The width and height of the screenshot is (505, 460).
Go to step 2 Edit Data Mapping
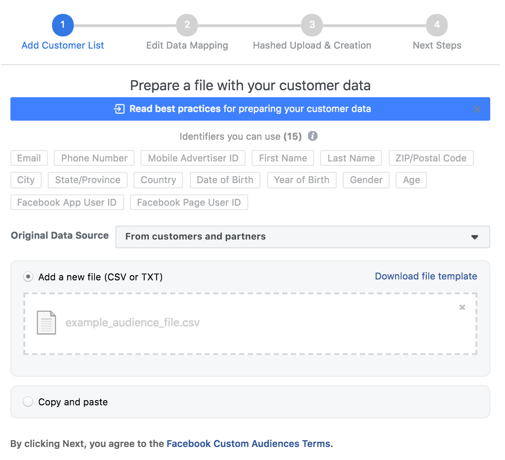(x=187, y=25)
